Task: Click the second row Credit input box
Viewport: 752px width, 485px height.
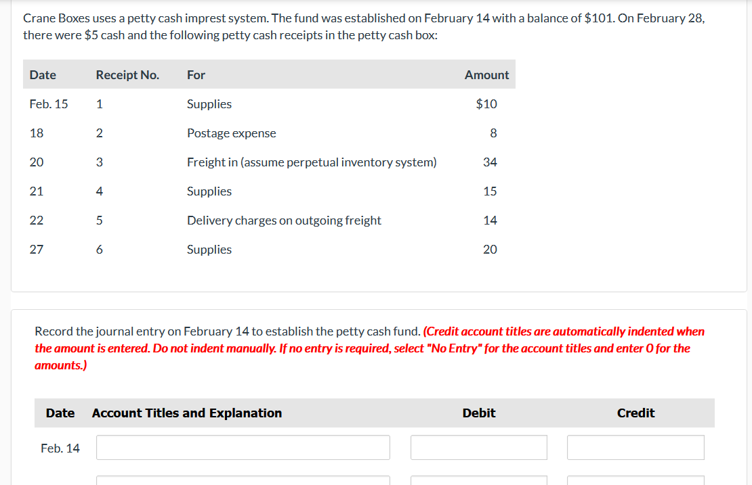Action: click(635, 482)
